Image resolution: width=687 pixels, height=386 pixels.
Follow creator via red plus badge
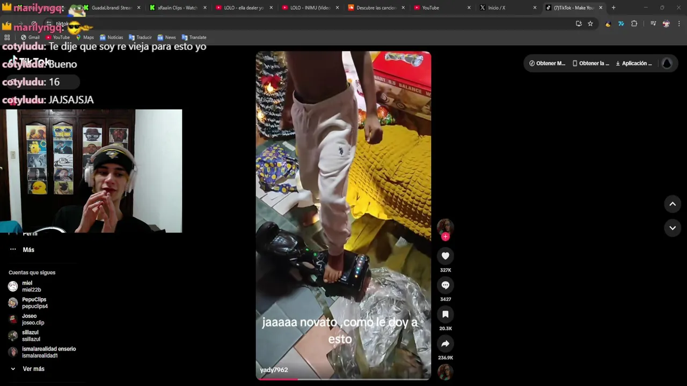coord(445,236)
